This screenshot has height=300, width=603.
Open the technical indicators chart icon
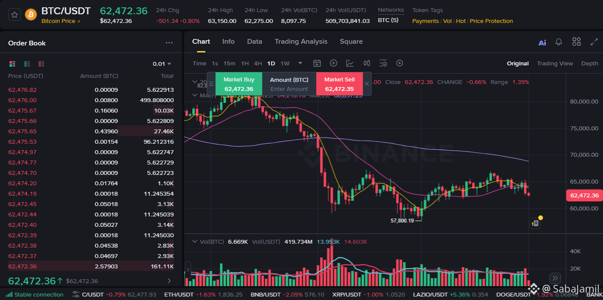click(350, 63)
